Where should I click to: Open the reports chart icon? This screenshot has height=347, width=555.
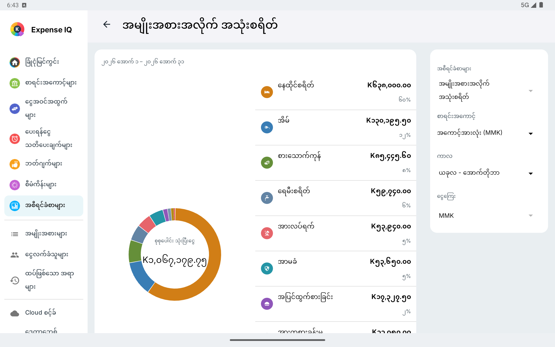[15, 206]
